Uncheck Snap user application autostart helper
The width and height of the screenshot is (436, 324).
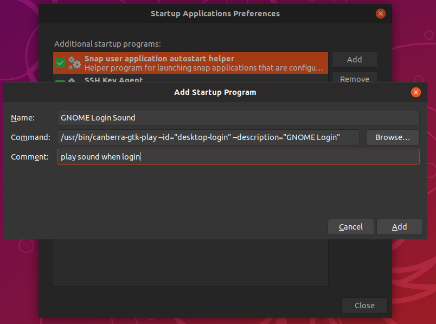[60, 63]
